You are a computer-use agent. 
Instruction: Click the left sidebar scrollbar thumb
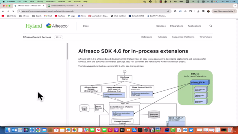click(67, 51)
